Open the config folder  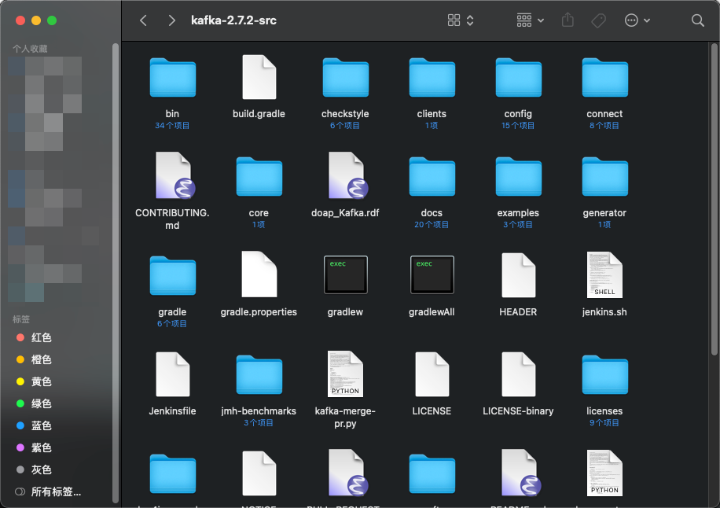click(519, 78)
